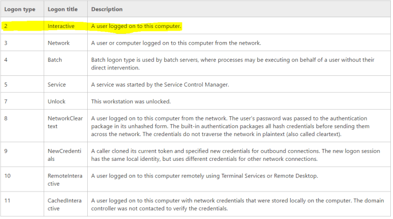The height and width of the screenshot is (219, 393).
Task: Select the highlighted logon type 2 cell
Action: 6,26
